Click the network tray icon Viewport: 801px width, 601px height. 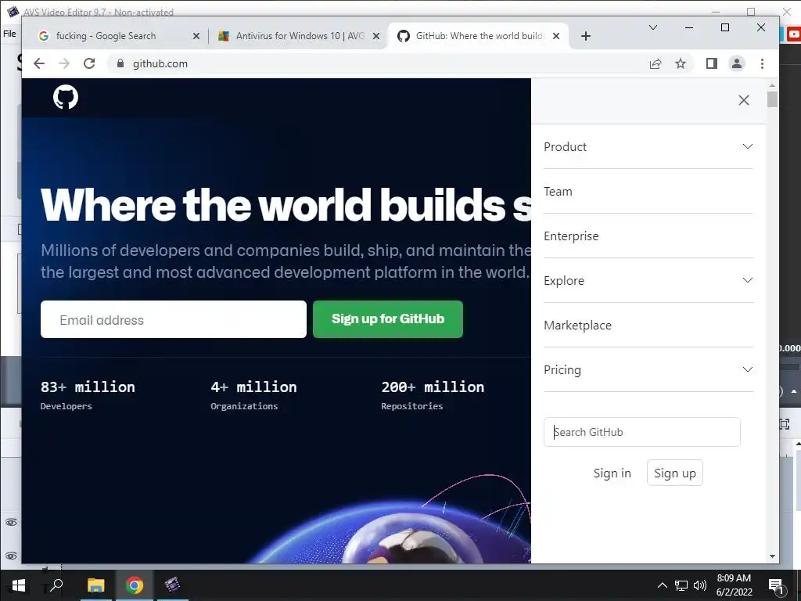tap(681, 585)
